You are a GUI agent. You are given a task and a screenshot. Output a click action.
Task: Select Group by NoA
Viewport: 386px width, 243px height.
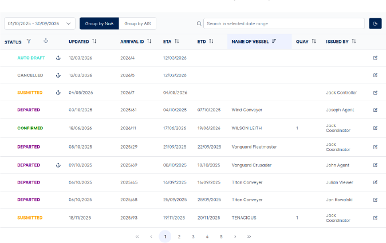coord(99,23)
